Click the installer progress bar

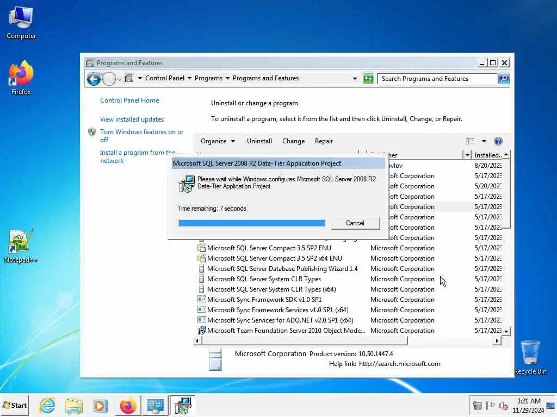[x=251, y=223]
